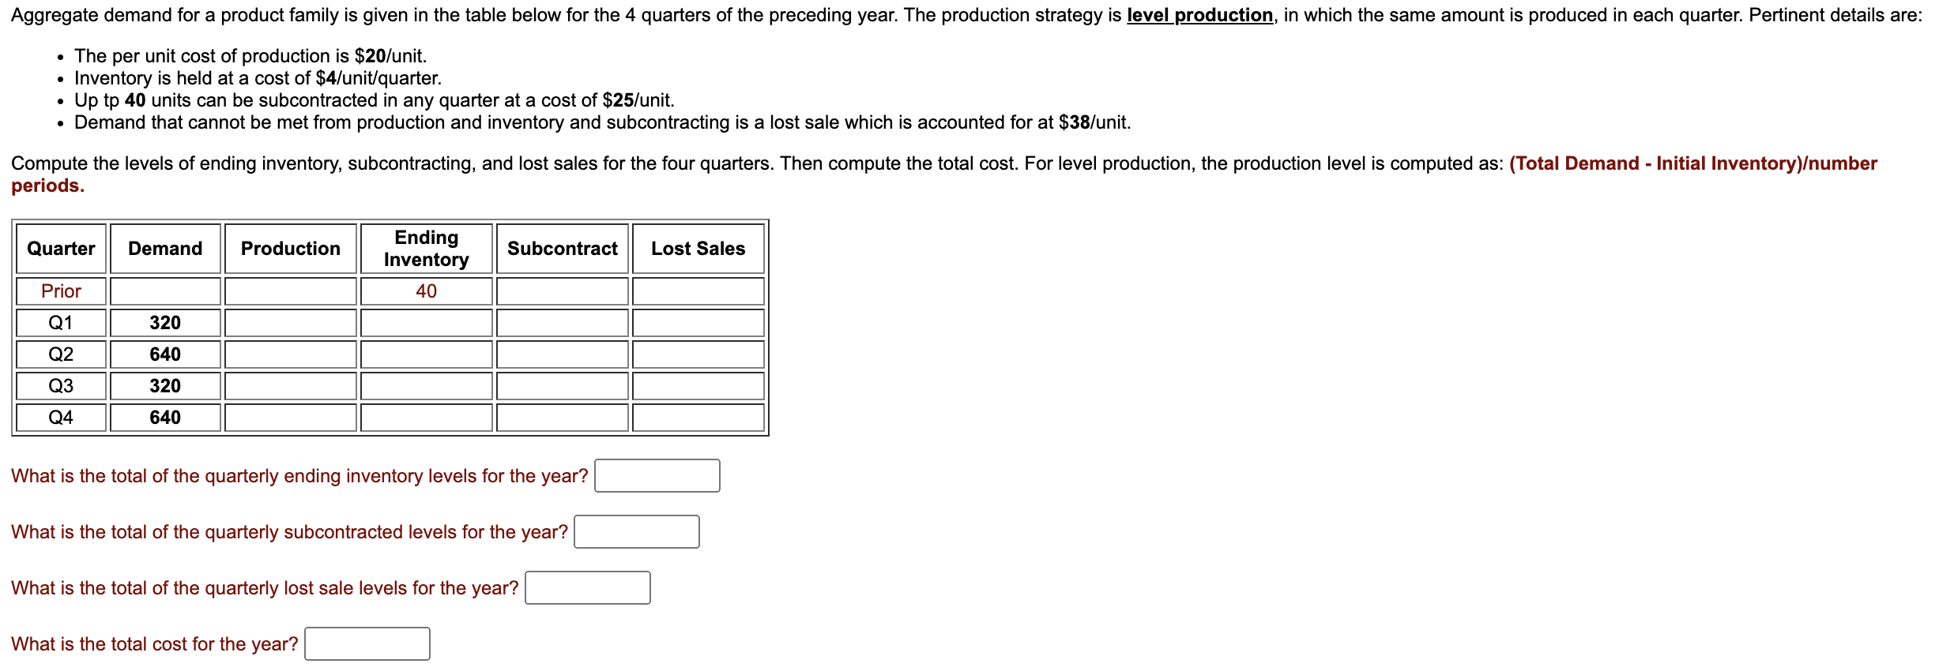The image size is (1954, 671).
Task: Select the Ending Inventory cell for Q1
Action: (427, 322)
